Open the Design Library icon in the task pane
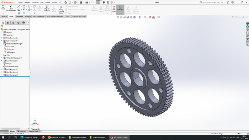 pos(248,29)
